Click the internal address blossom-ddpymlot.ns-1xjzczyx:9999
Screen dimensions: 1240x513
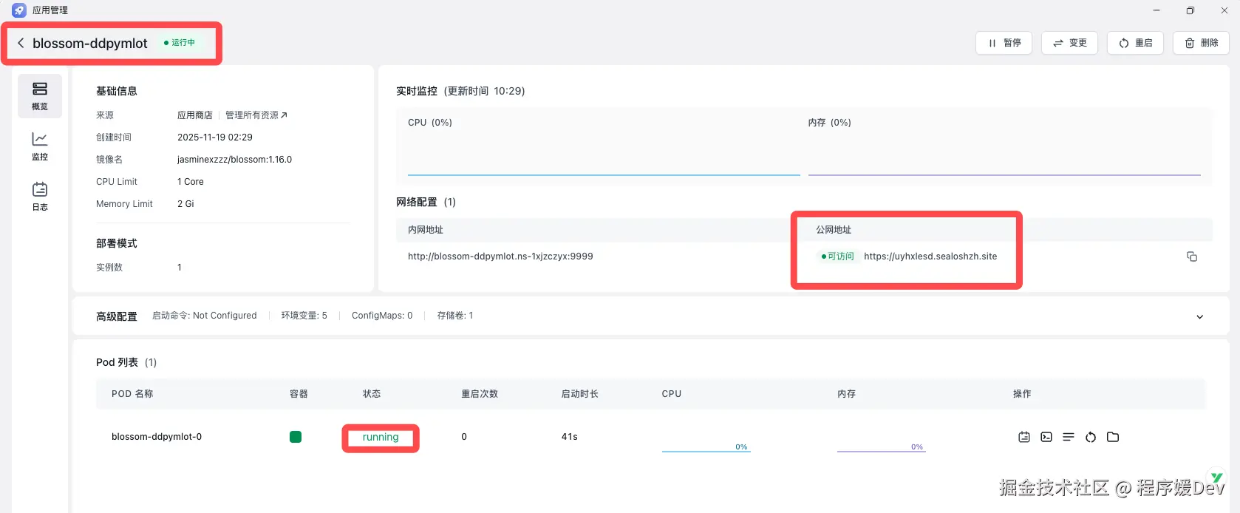tap(500, 256)
